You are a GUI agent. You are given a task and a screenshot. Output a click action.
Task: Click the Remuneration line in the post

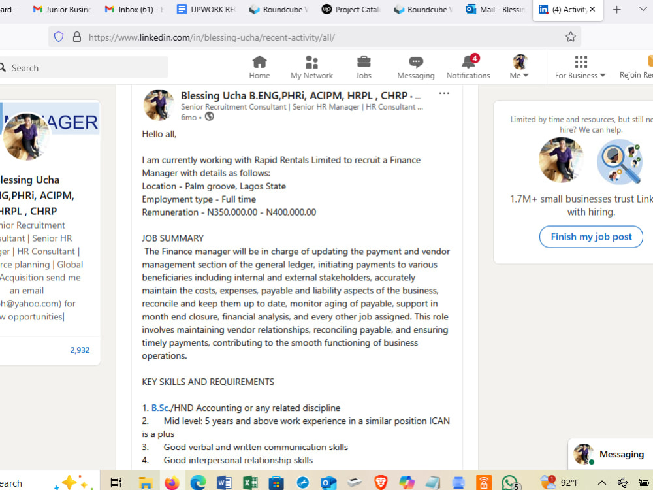229,212
